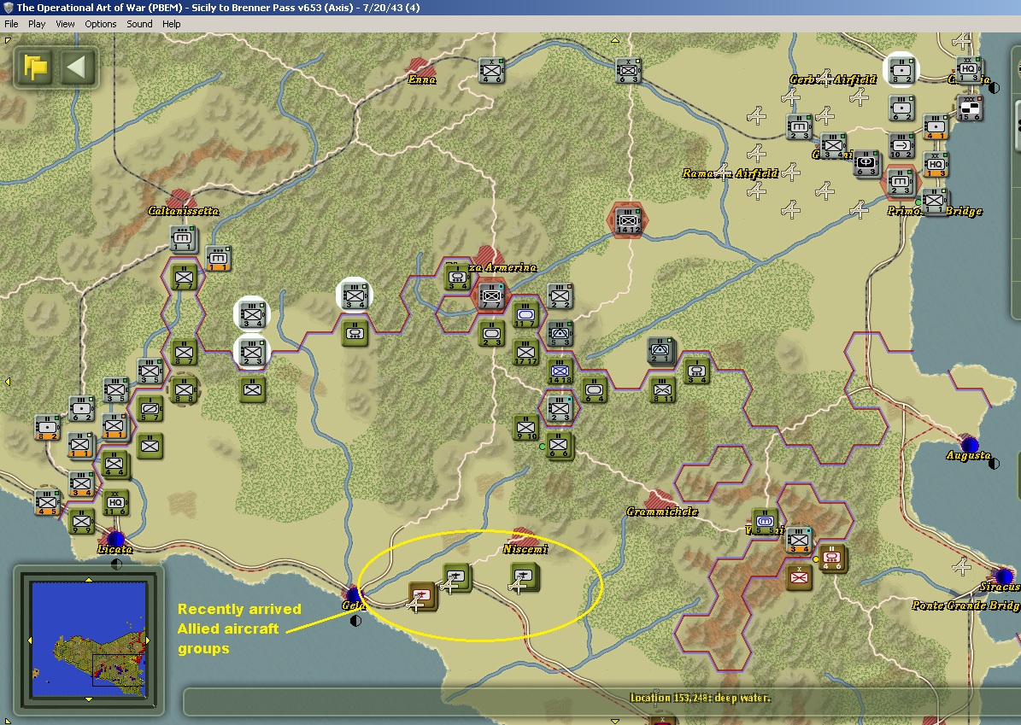
Task: Select the grey unit 5-3 near Piazza Armerina
Action: (x=560, y=333)
